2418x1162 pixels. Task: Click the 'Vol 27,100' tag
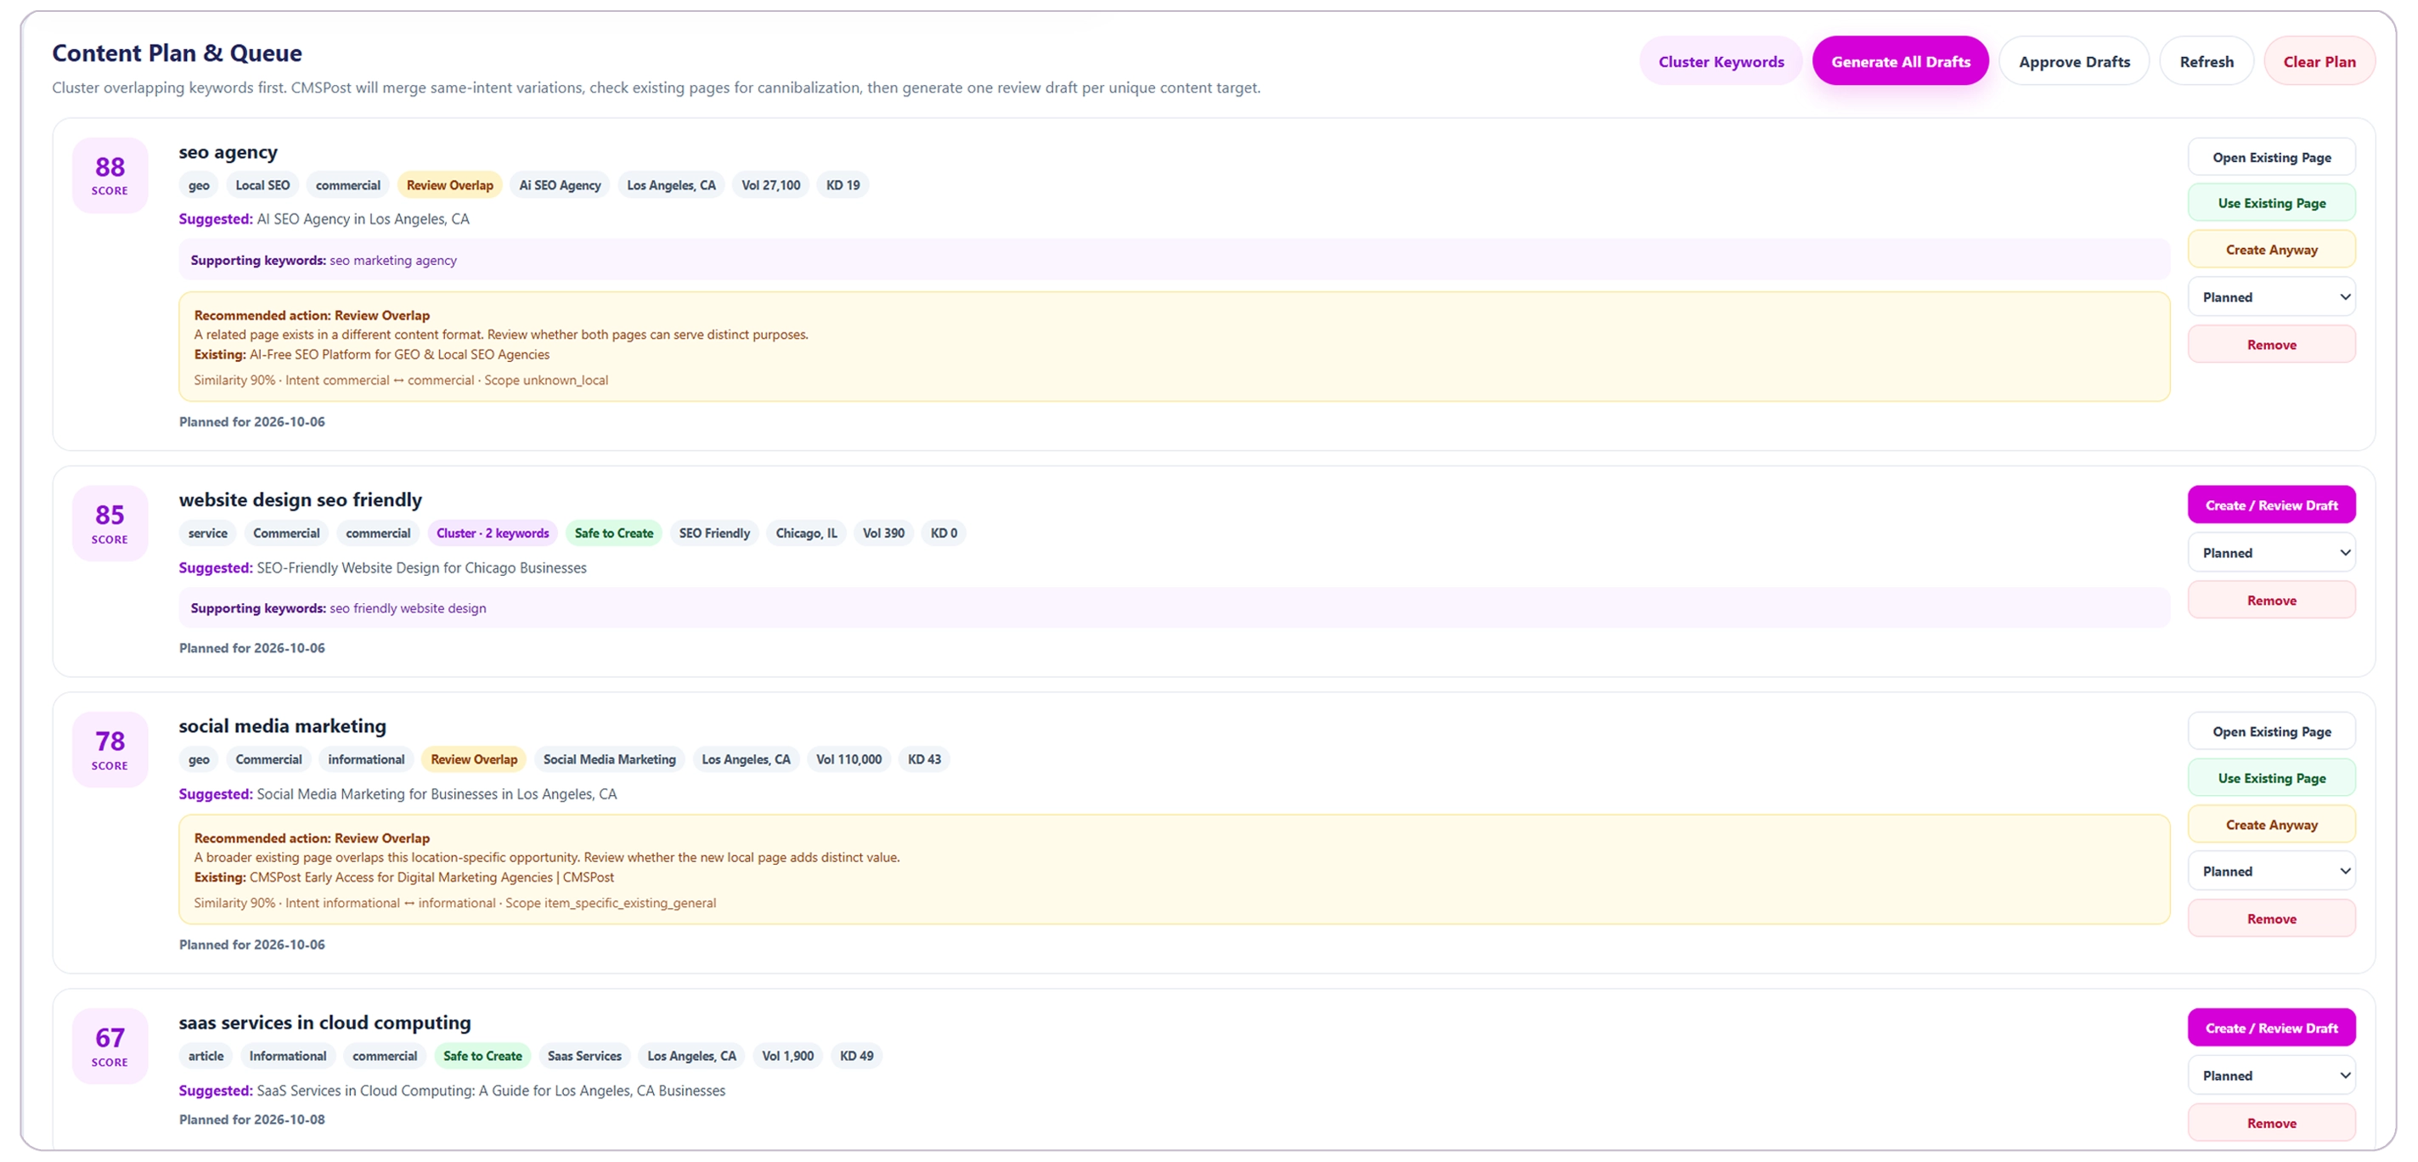click(x=770, y=185)
